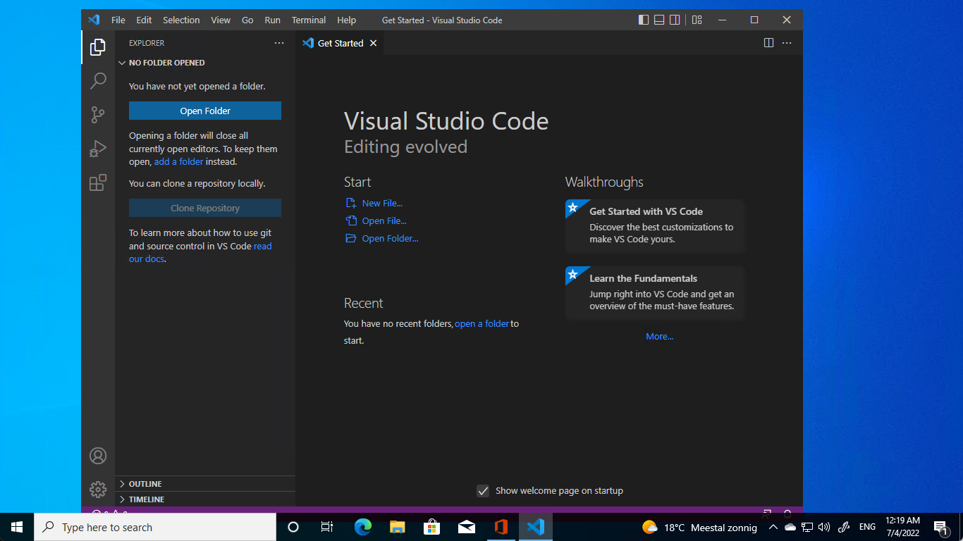The width and height of the screenshot is (963, 541).
Task: Open Explorer views and more actions ellipsis
Action: (279, 43)
